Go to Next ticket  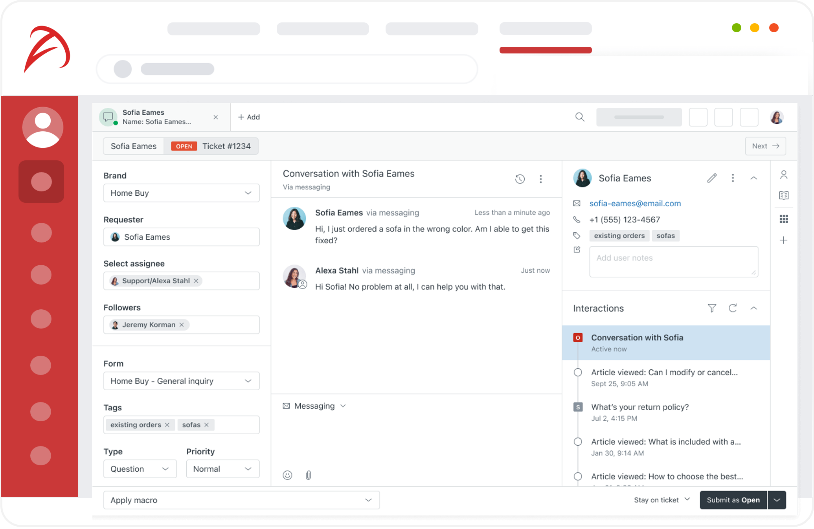click(765, 146)
